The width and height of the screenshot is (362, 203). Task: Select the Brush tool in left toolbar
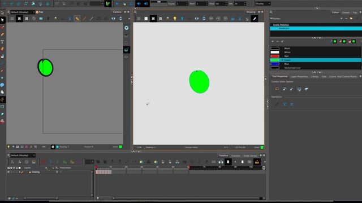(x=2, y=28)
